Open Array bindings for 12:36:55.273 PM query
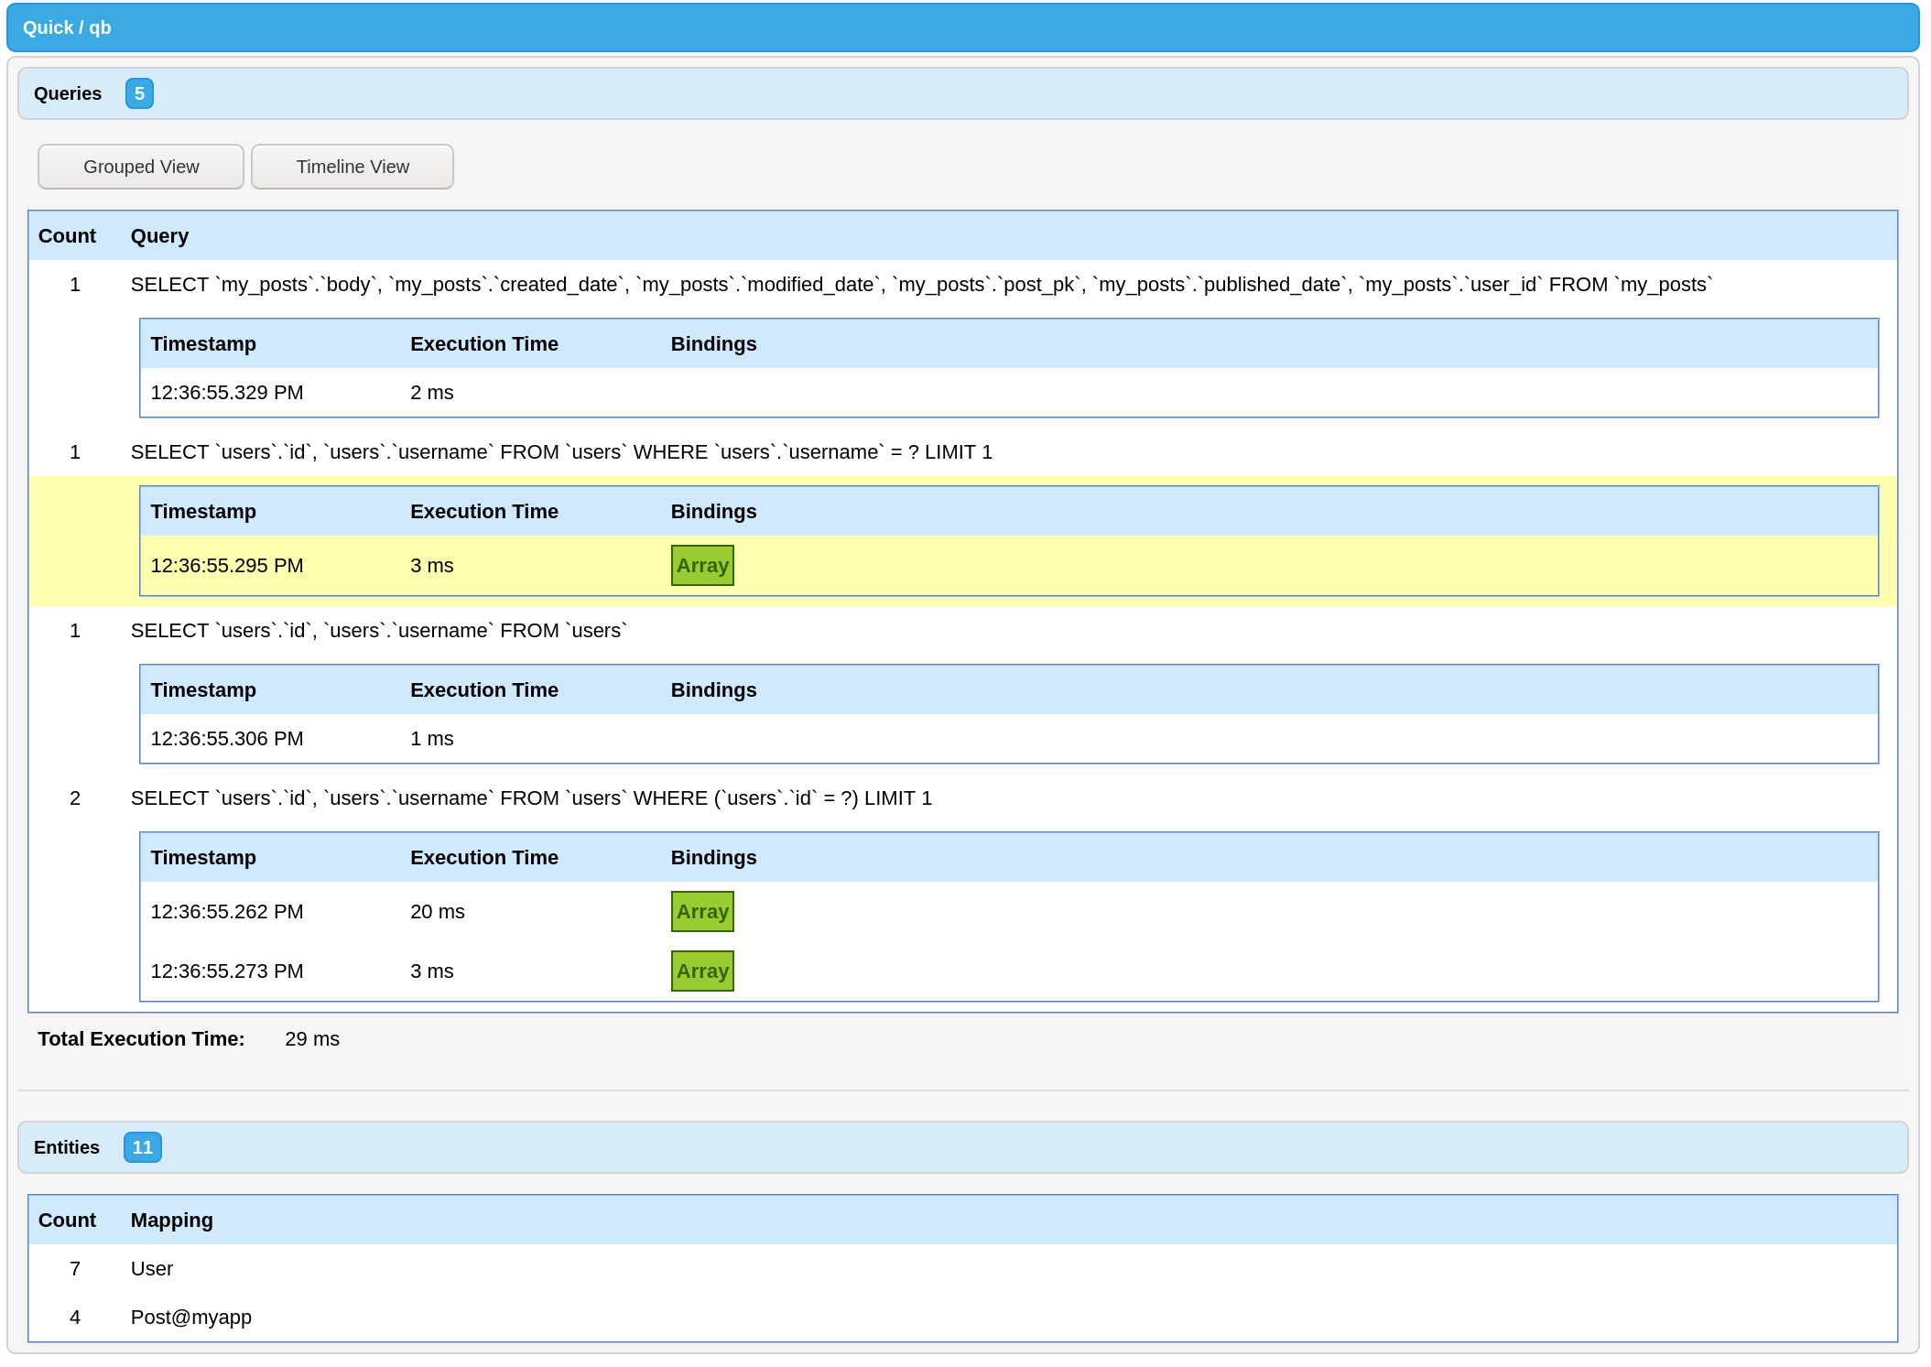1931x1367 pixels. (x=702, y=971)
